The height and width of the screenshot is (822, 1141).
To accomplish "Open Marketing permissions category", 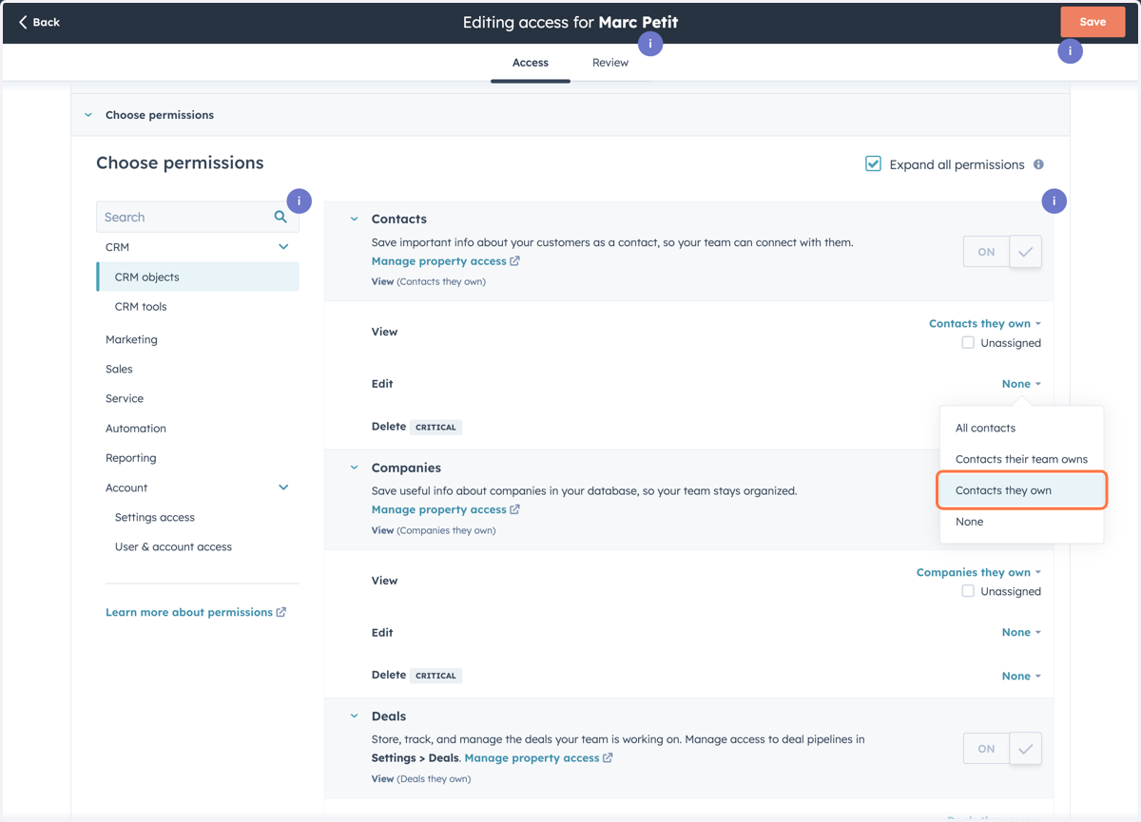I will coord(132,339).
